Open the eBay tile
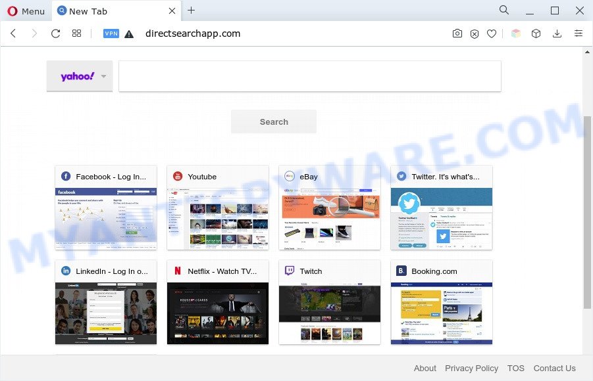This screenshot has width=593, height=381. [330, 208]
